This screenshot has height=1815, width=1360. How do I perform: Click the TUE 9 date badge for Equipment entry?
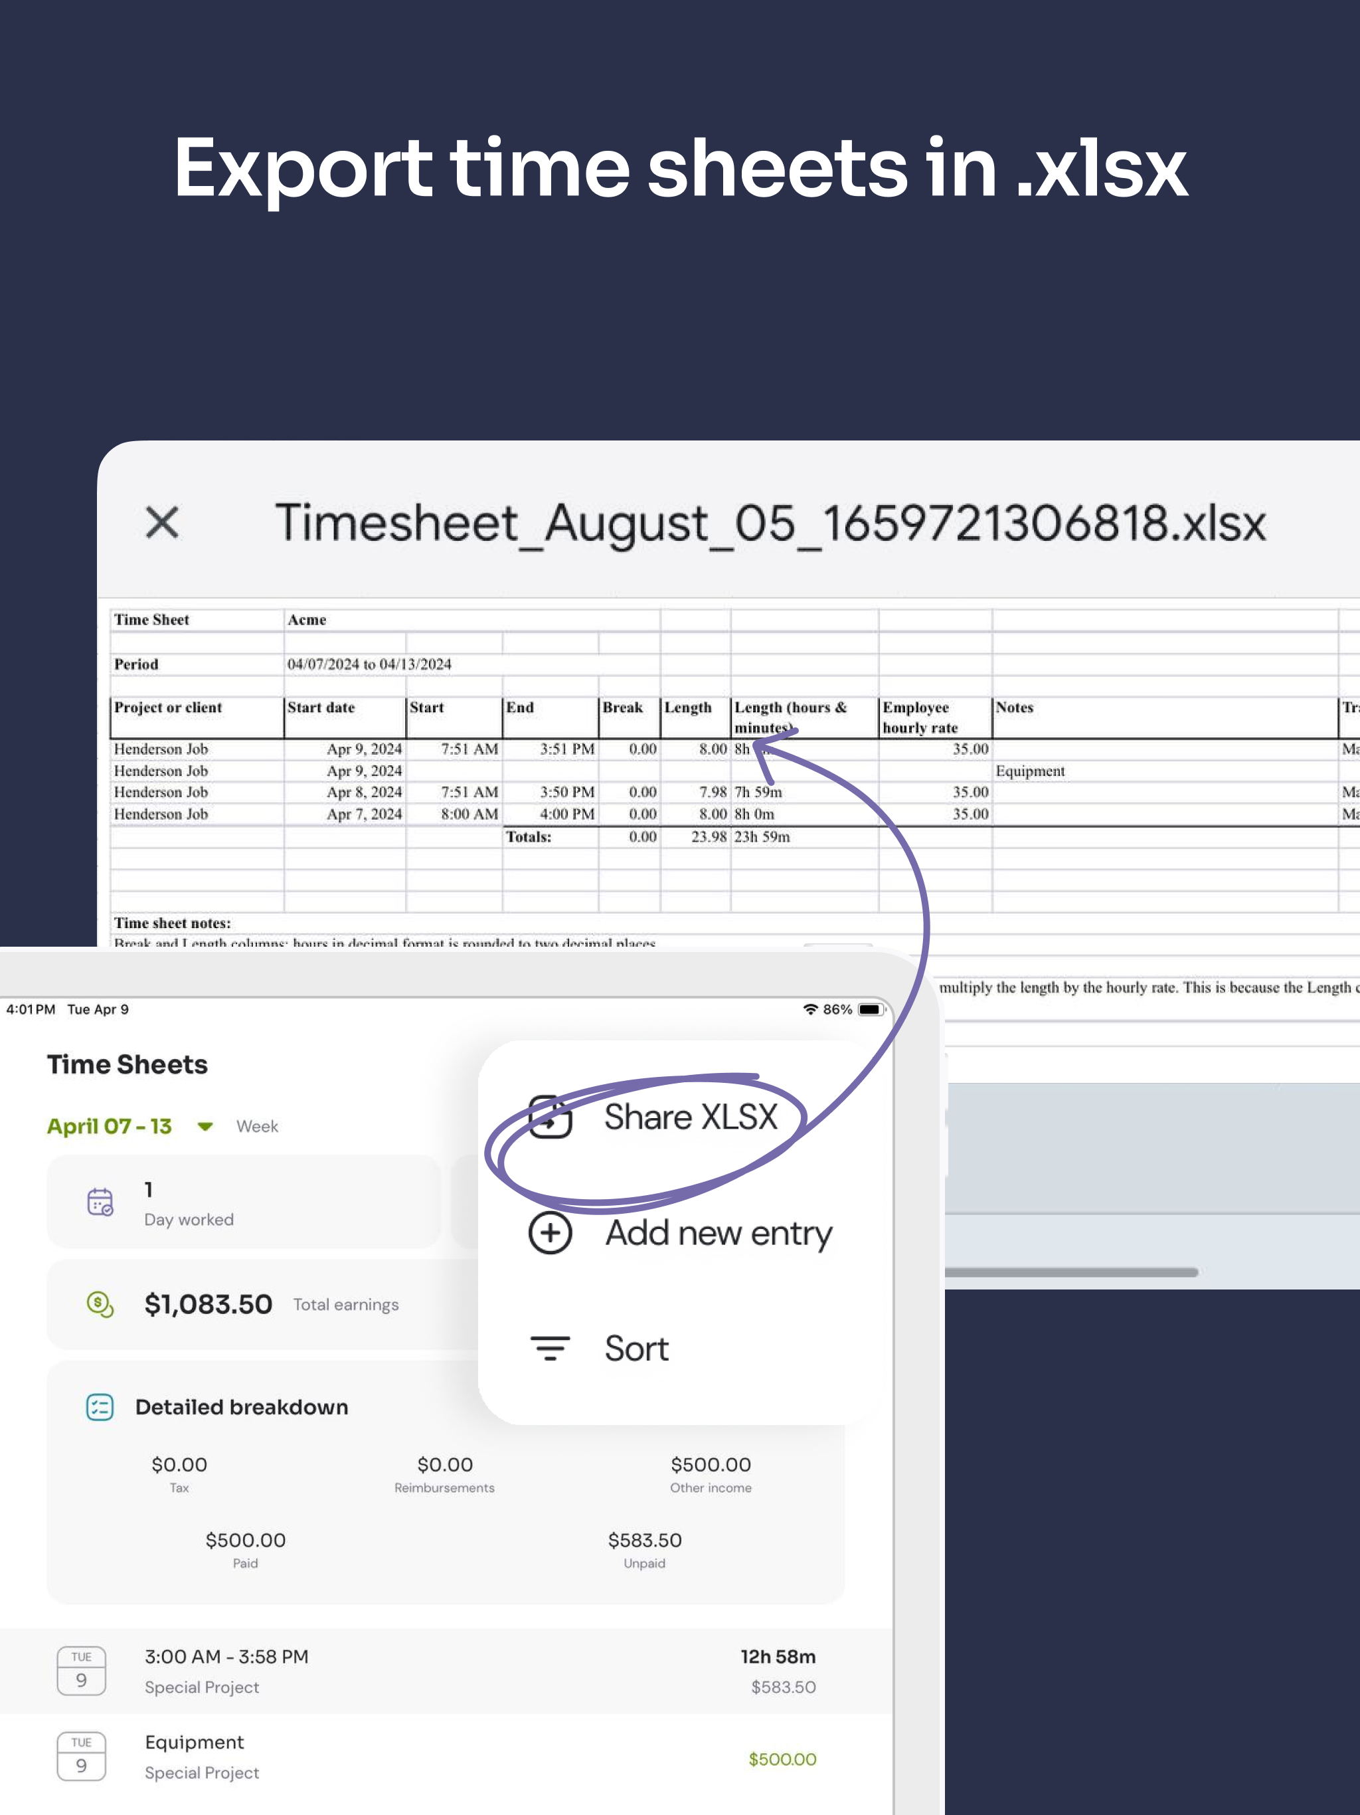81,1756
